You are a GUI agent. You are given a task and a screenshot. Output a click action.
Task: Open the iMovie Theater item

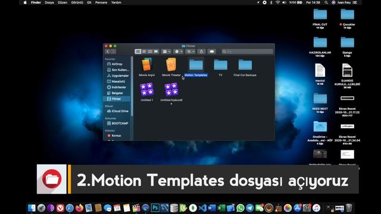pos(171,65)
